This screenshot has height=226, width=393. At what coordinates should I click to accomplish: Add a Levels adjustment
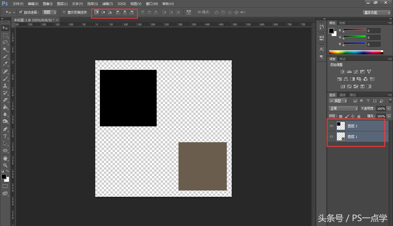click(349, 72)
